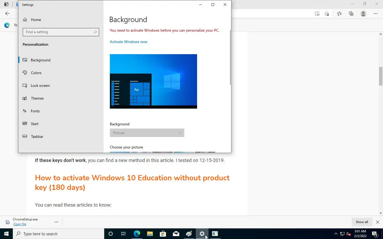The width and height of the screenshot is (383, 239).
Task: Click the search magnifier in Find a setting
Action: point(95,32)
